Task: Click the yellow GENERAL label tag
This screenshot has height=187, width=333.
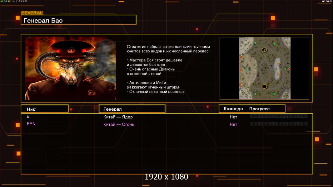Action: [x=32, y=13]
